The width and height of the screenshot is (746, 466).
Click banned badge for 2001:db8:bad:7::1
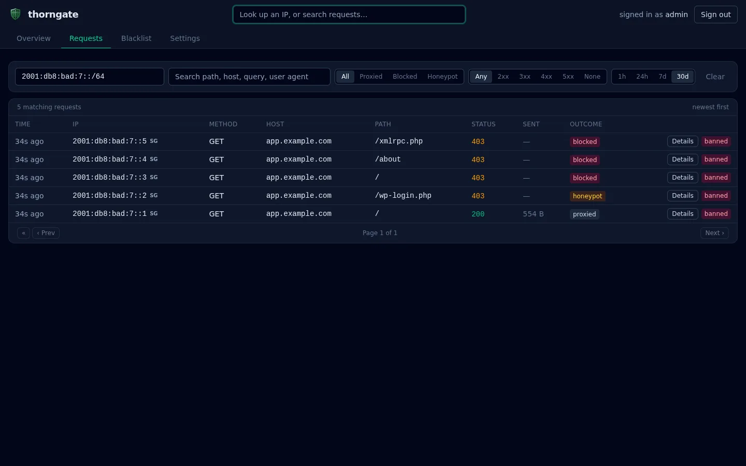click(x=716, y=214)
